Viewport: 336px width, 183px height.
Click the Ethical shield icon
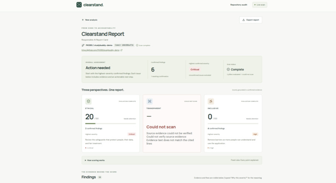88,101
